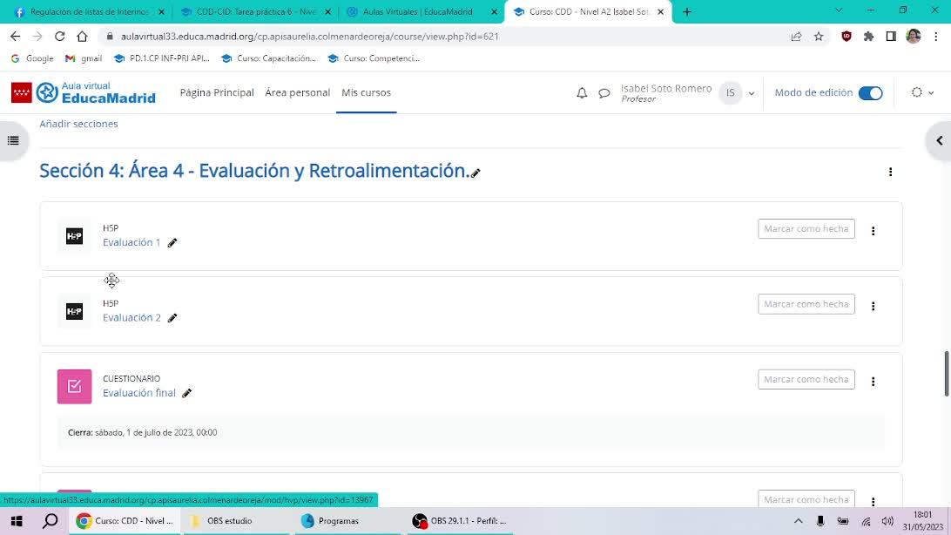Switch to CDD-CID Tarea práctica 6 tab

tap(255, 11)
